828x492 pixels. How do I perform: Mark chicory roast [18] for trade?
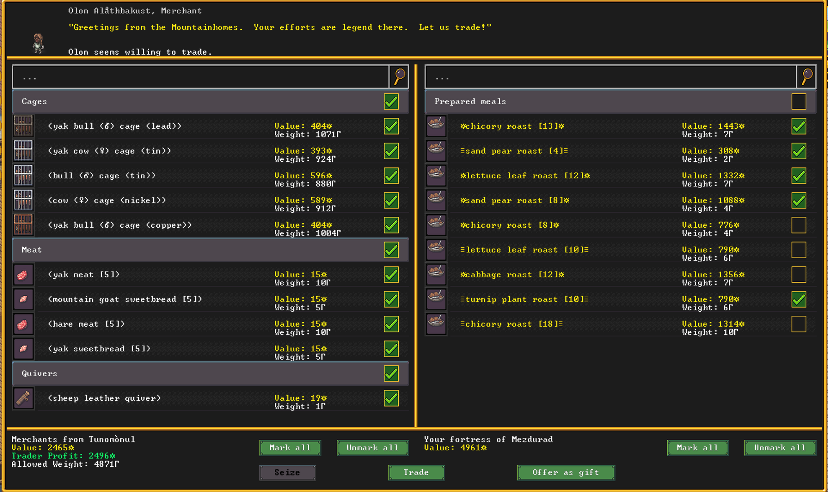tap(799, 324)
